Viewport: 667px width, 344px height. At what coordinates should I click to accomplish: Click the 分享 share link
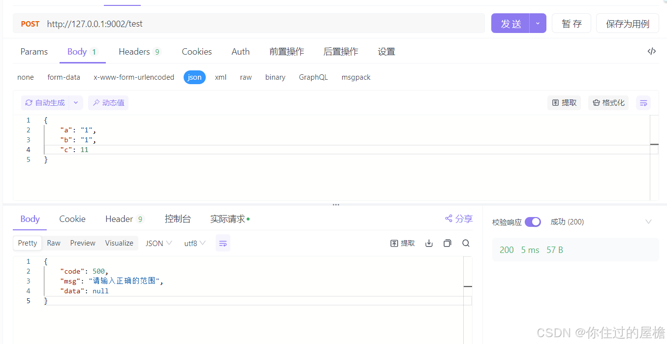(x=459, y=219)
